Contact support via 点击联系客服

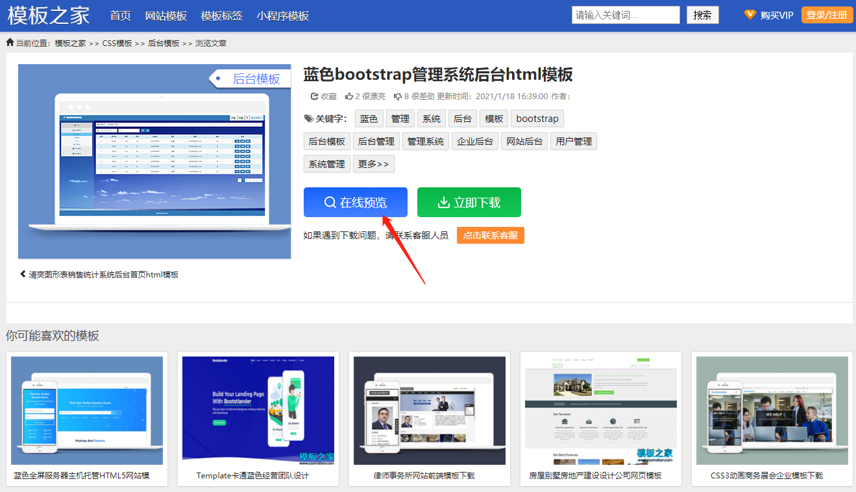(x=490, y=235)
